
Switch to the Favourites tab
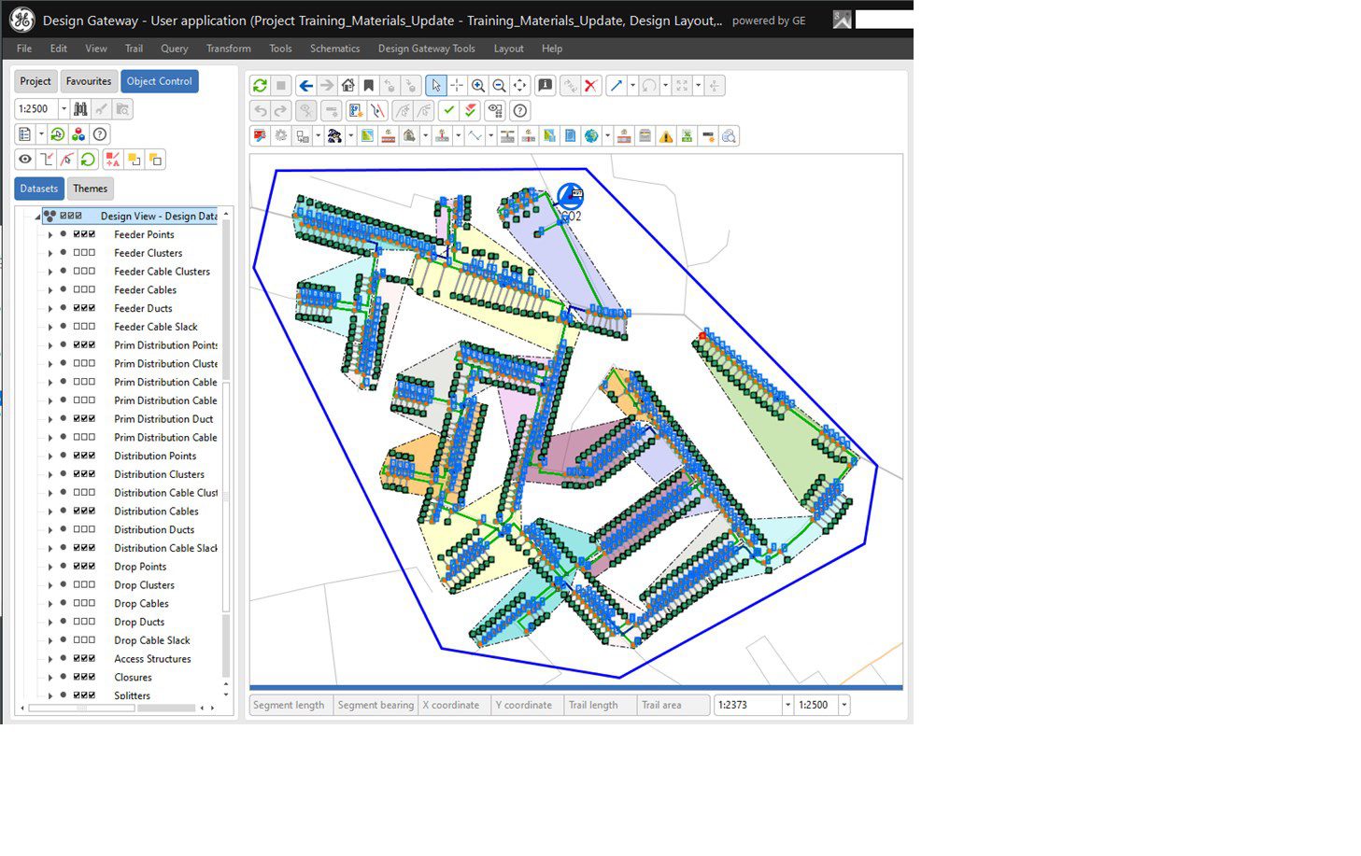tap(89, 81)
